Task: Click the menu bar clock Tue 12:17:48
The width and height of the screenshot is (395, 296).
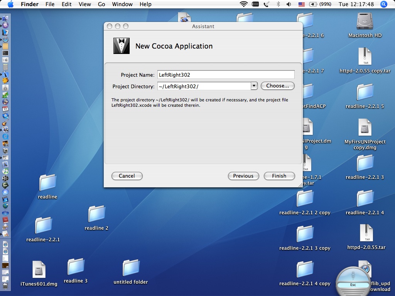Action: [x=356, y=4]
